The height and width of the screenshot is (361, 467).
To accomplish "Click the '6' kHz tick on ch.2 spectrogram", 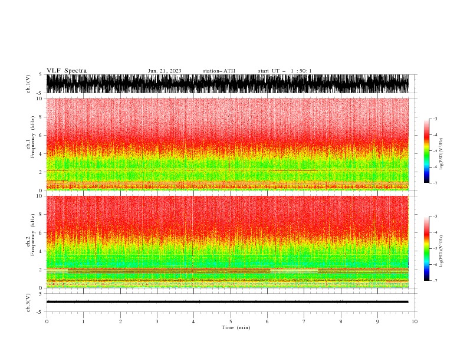I will pyautogui.click(x=41, y=233).
